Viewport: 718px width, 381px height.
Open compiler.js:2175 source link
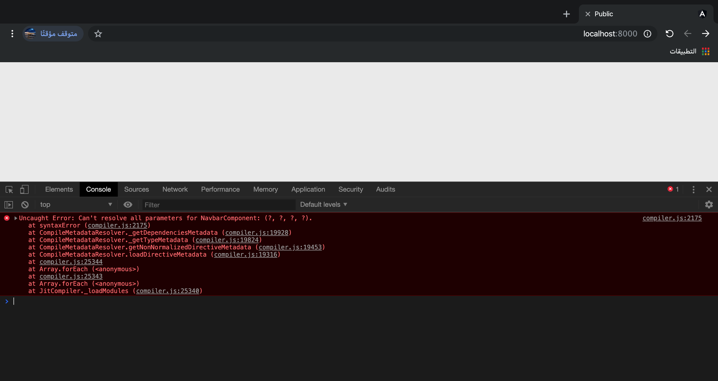pos(671,218)
